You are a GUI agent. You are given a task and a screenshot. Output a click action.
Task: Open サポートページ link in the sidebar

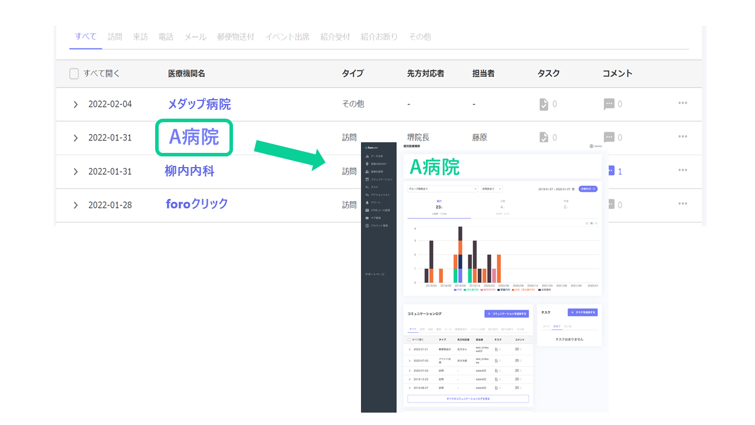click(x=375, y=274)
